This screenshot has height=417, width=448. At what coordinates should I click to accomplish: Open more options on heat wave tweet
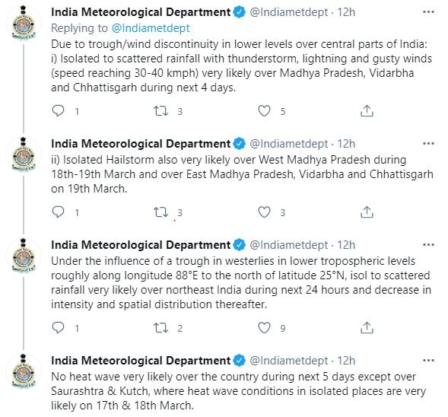[428, 361]
